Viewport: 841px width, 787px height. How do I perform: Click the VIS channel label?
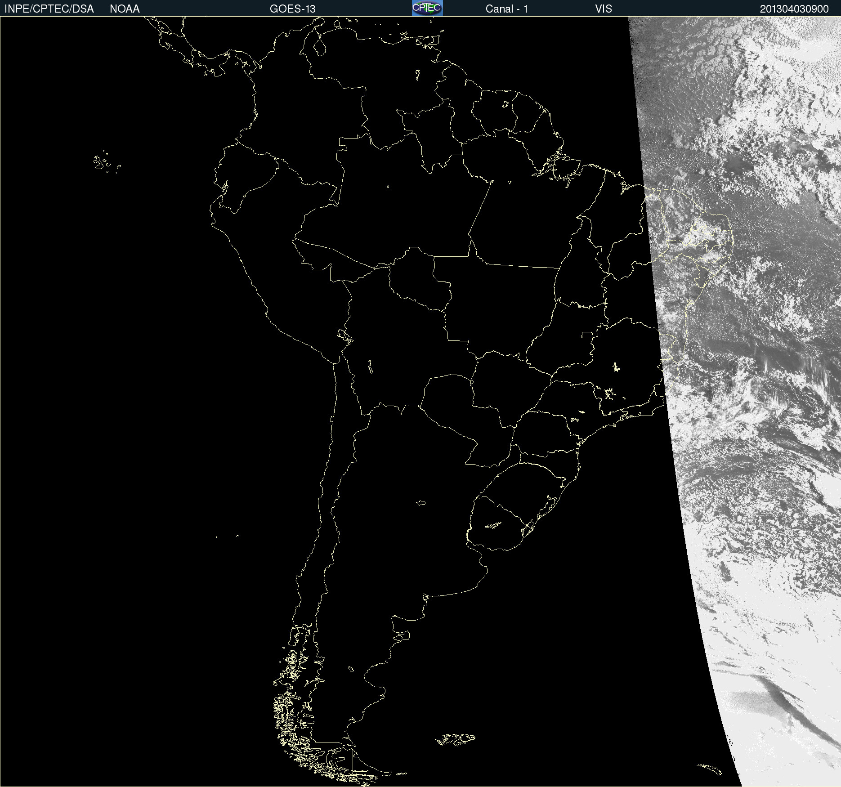[x=604, y=9]
